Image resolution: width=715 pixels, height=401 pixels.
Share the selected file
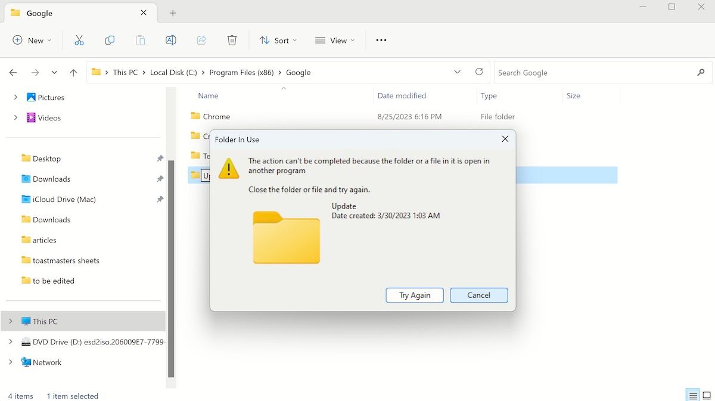click(x=201, y=40)
